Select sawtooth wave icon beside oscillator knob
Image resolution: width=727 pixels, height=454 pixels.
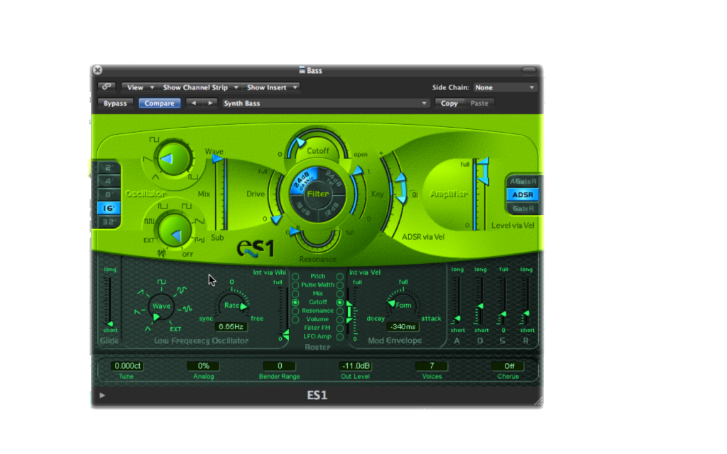tap(148, 159)
